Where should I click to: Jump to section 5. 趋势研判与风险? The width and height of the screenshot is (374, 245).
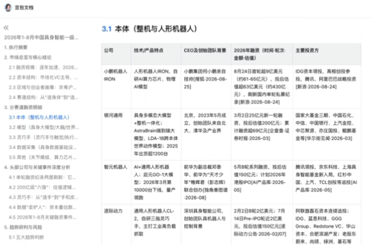pos(23,227)
